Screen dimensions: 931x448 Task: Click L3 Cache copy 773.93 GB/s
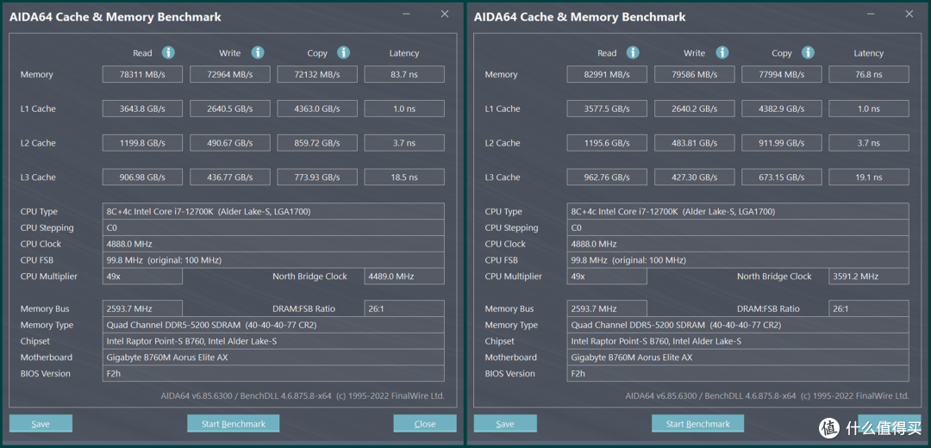(x=317, y=177)
